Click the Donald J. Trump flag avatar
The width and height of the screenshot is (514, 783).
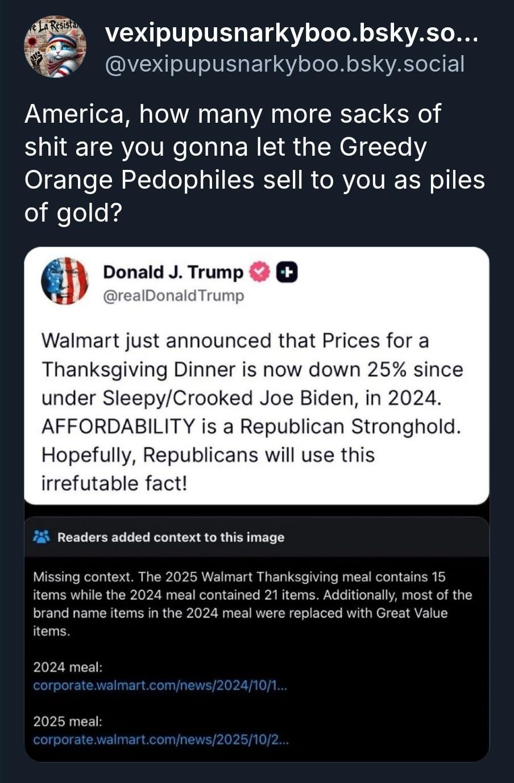(65, 281)
